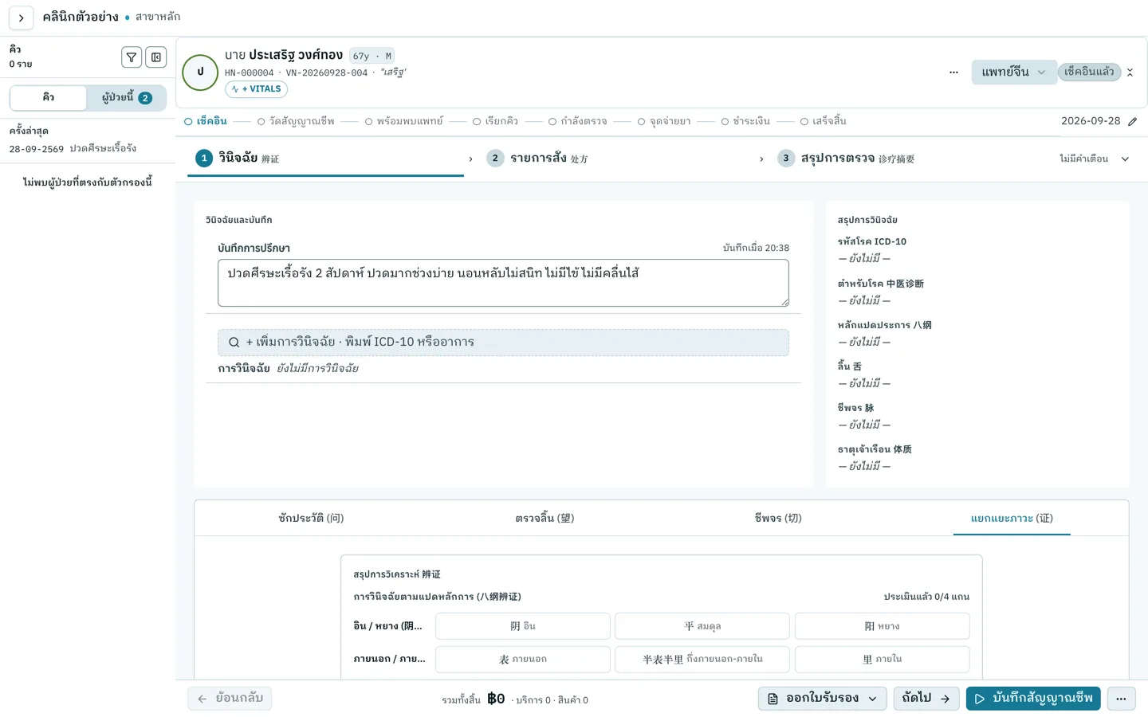Click the add diagnosis ICD-10 search field
Image resolution: width=1148 pixels, height=717 pixels.
click(x=503, y=343)
